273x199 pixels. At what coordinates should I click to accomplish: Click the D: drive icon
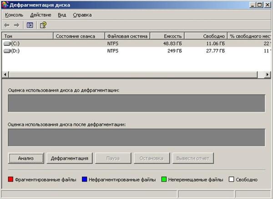[7, 51]
